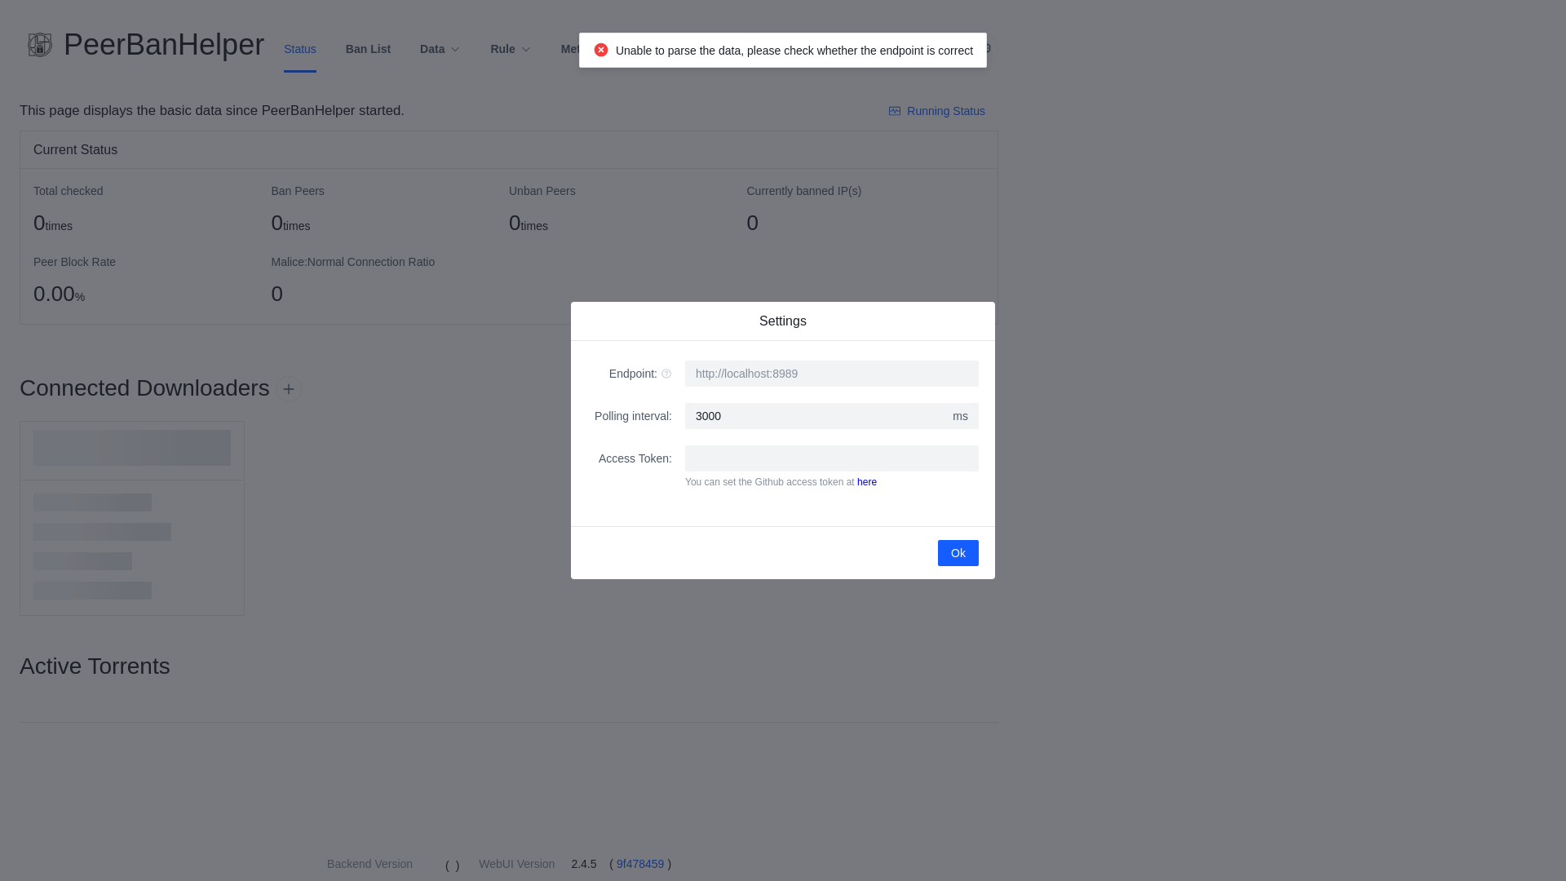1566x881 pixels.
Task: Expand the Rule dropdown menu
Action: coord(511,49)
